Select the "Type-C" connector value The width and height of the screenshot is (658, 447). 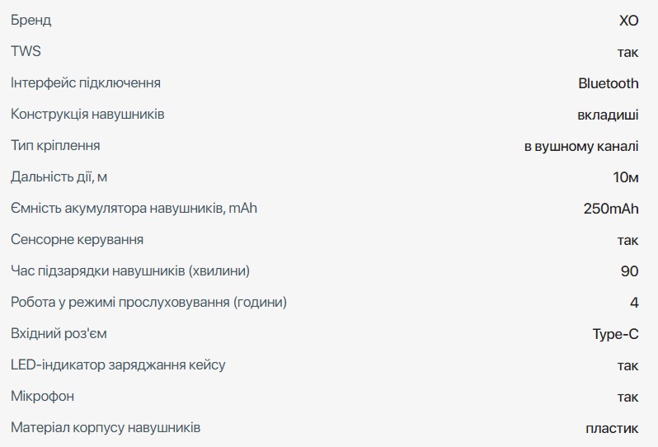point(615,333)
